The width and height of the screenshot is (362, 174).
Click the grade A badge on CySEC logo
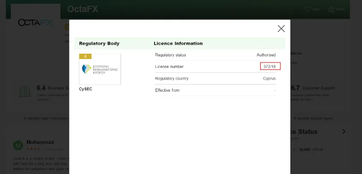click(x=86, y=56)
